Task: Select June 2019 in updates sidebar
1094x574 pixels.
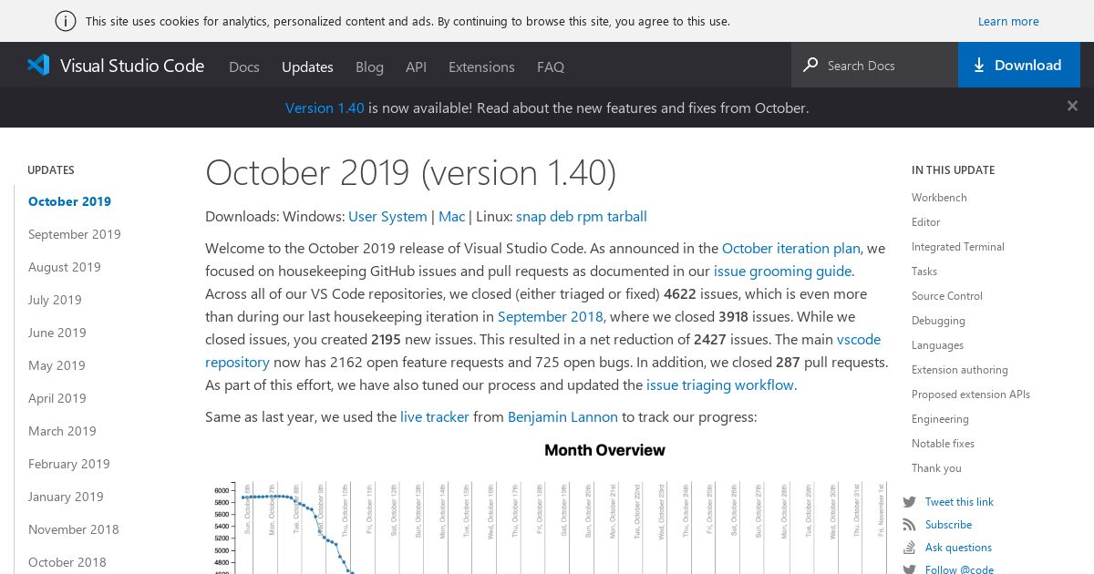Action: [57, 333]
